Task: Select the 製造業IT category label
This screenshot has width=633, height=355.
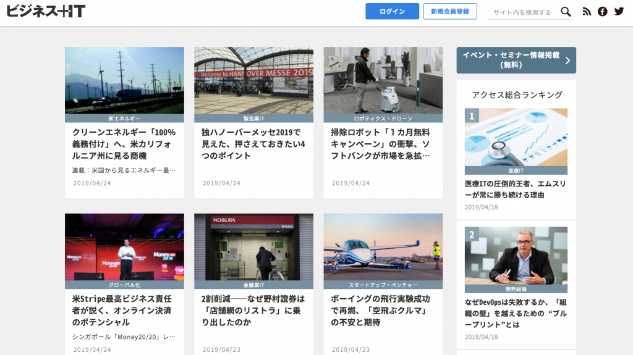Action: coord(253,119)
